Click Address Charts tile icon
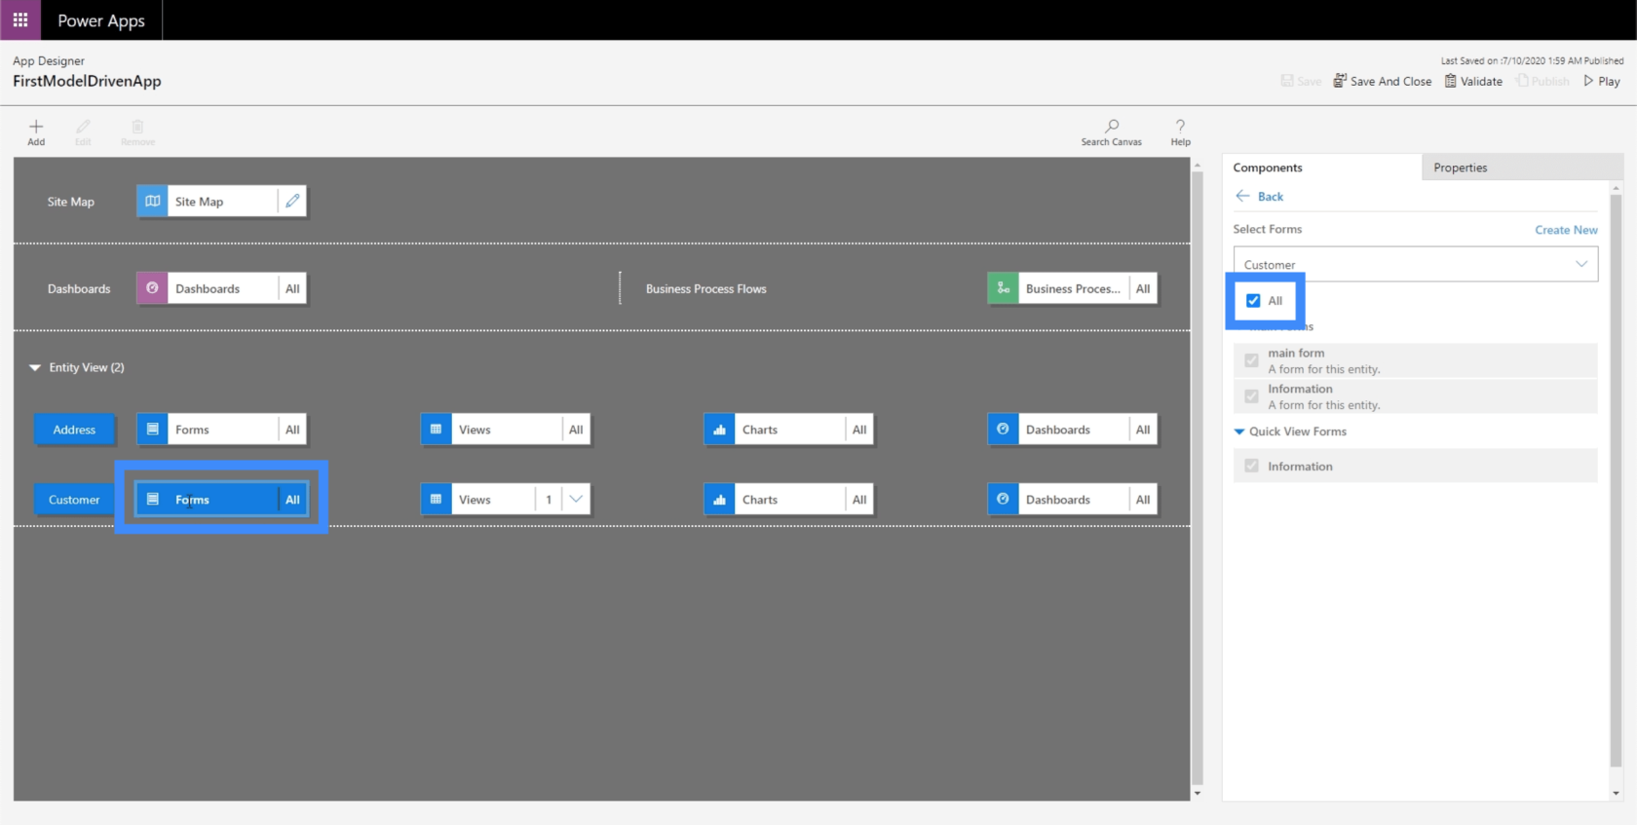 (x=719, y=430)
